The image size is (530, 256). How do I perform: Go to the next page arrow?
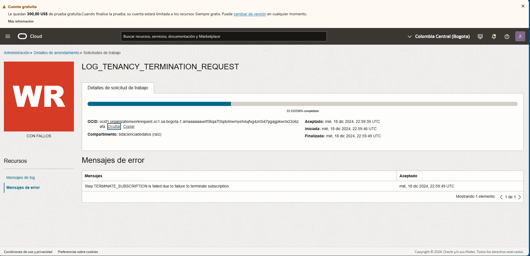click(519, 197)
